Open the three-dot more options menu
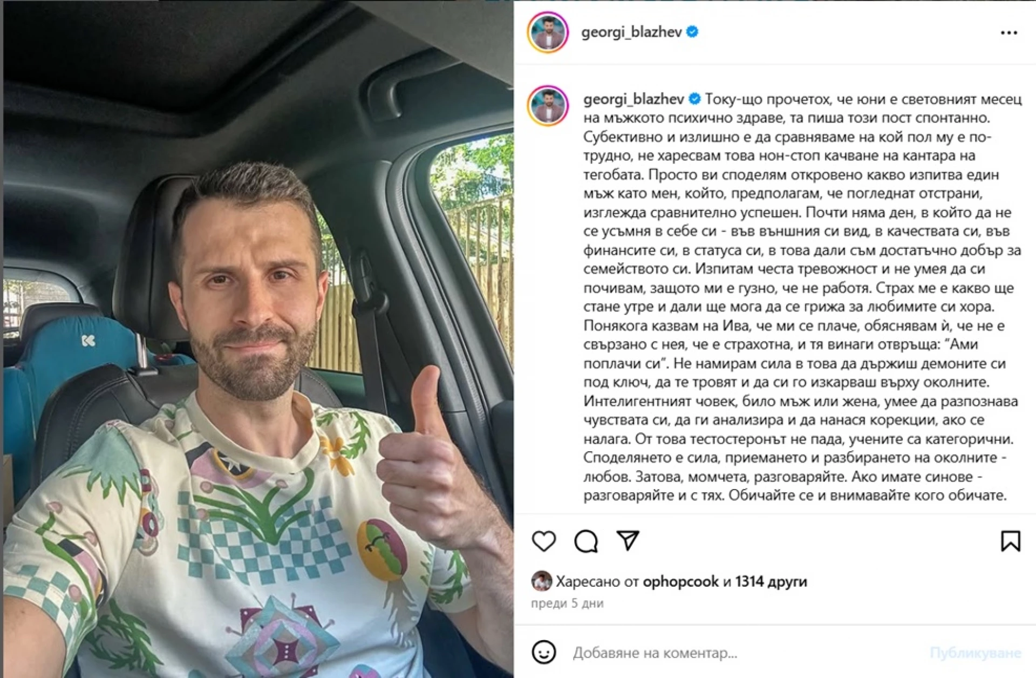The image size is (1036, 678). point(1008,33)
